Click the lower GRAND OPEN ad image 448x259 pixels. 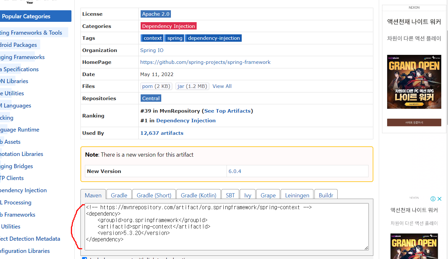[x=414, y=246]
